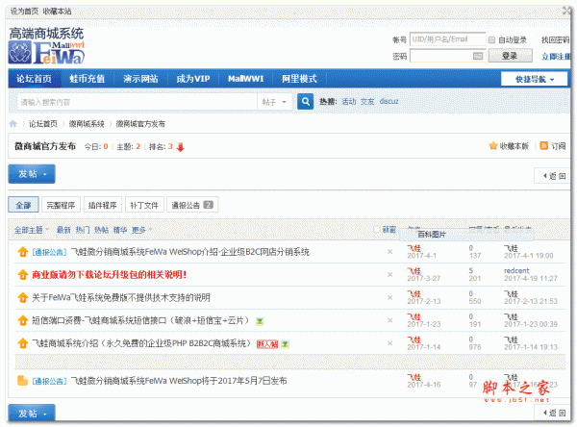Toggle the 自动登录 checkbox

pos(491,39)
